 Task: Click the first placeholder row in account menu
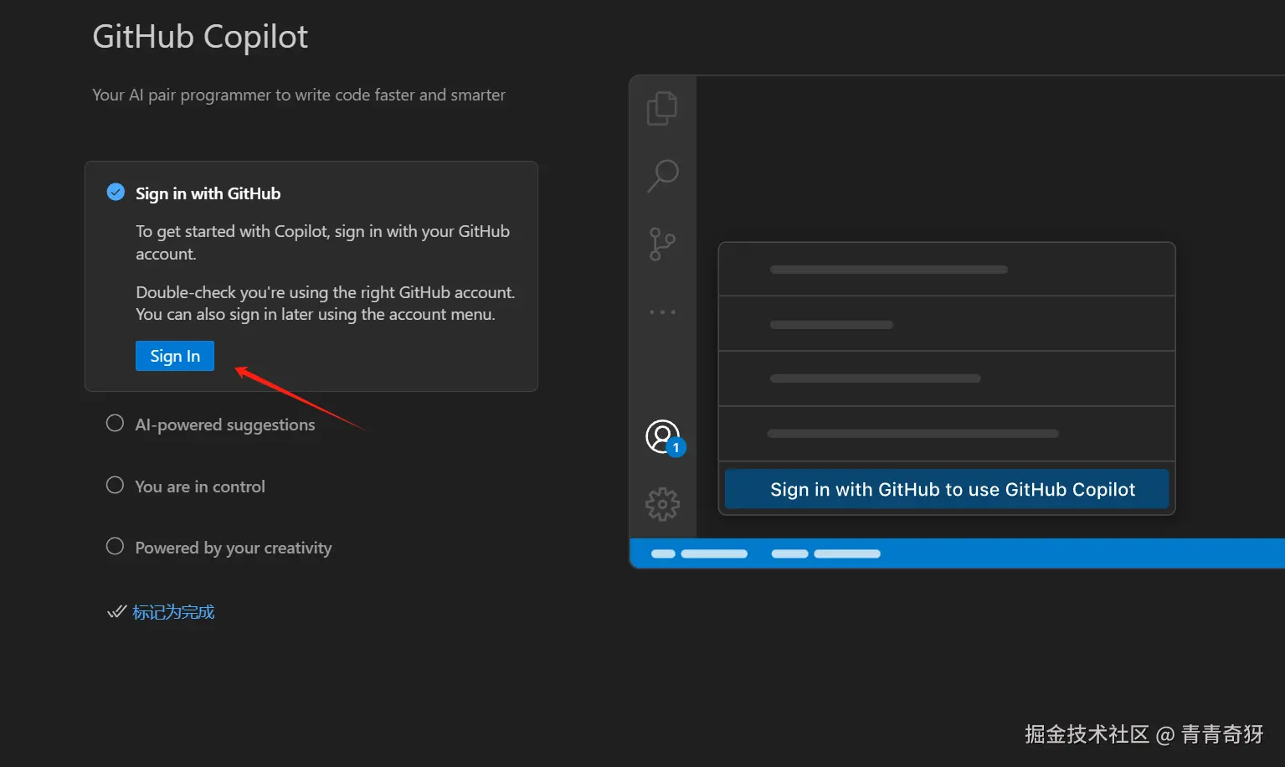(947, 270)
